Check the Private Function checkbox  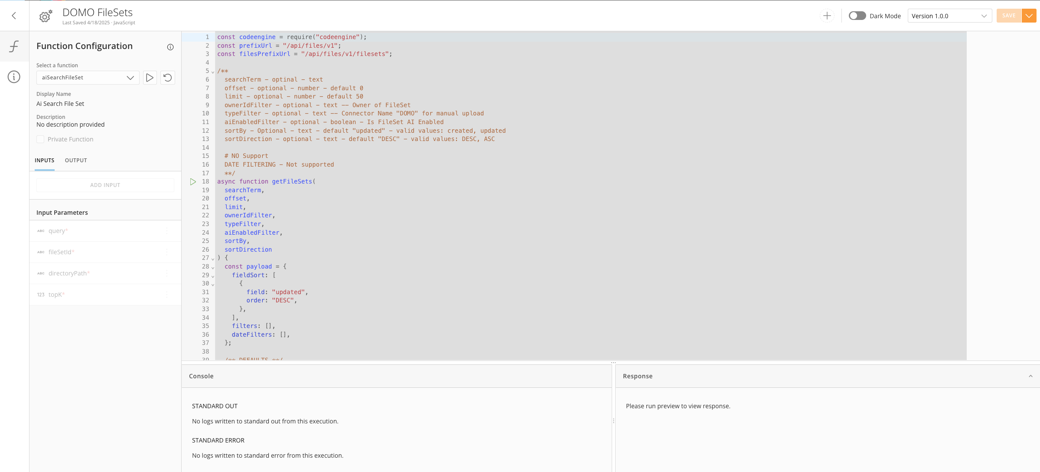[40, 139]
